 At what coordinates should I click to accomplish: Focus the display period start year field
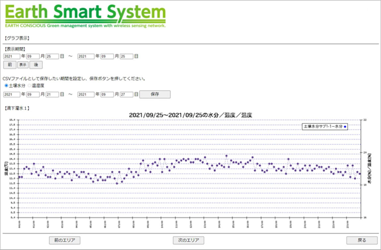point(12,56)
